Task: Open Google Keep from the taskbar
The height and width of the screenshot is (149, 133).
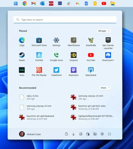Action: point(95,3)
